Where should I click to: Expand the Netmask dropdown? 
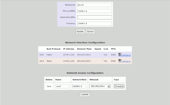(x=100, y=86)
